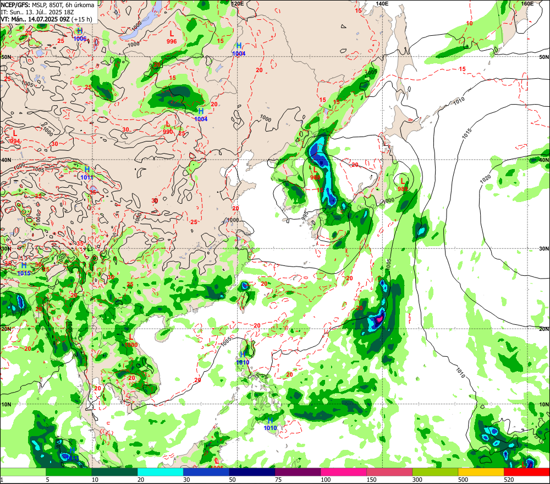Click the L 1000 low near Vietnam

tap(131, 341)
